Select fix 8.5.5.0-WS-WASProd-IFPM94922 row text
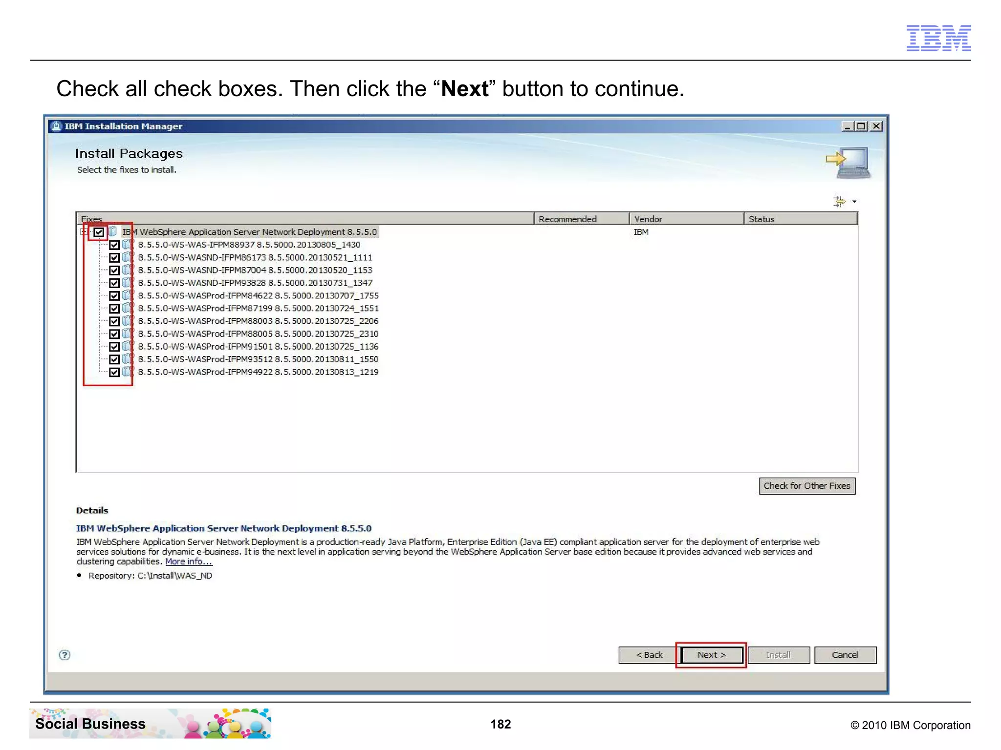 click(x=259, y=372)
